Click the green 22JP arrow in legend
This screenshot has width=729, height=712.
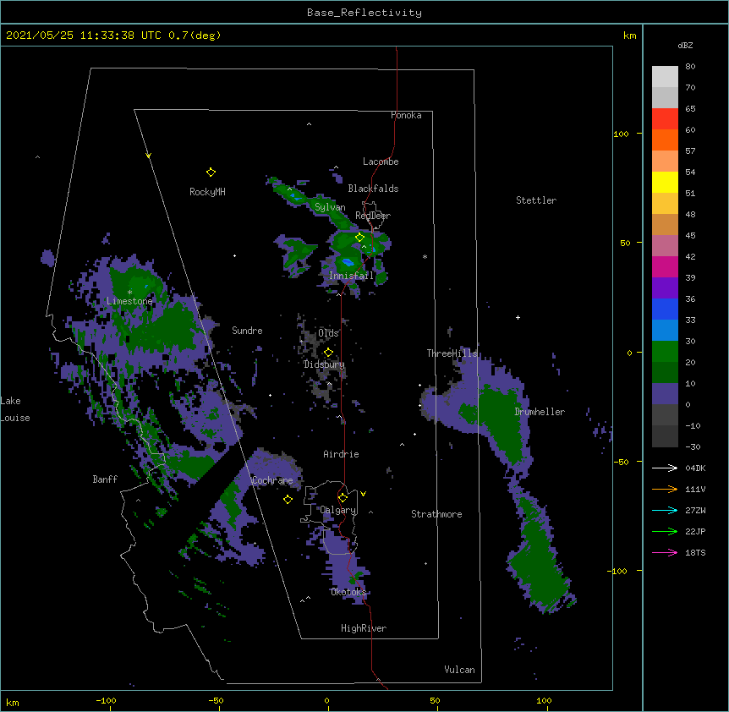click(665, 531)
